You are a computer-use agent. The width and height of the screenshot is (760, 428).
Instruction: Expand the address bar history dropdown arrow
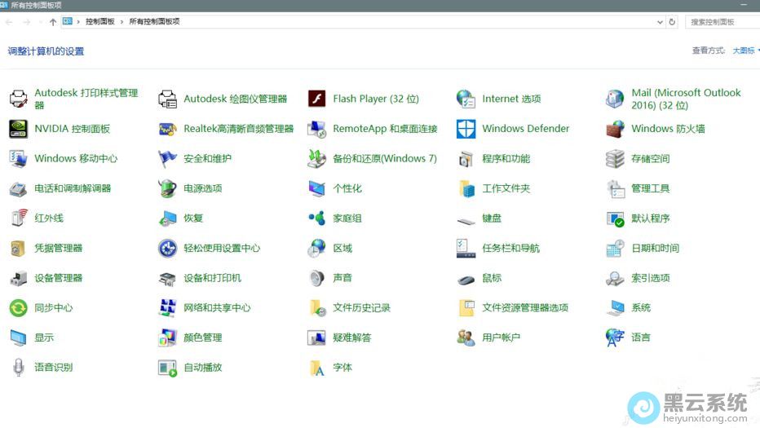click(660, 22)
